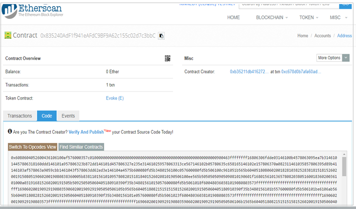356x209 pixels.
Task: Go to Accounts breadcrumb
Action: (x=322, y=36)
